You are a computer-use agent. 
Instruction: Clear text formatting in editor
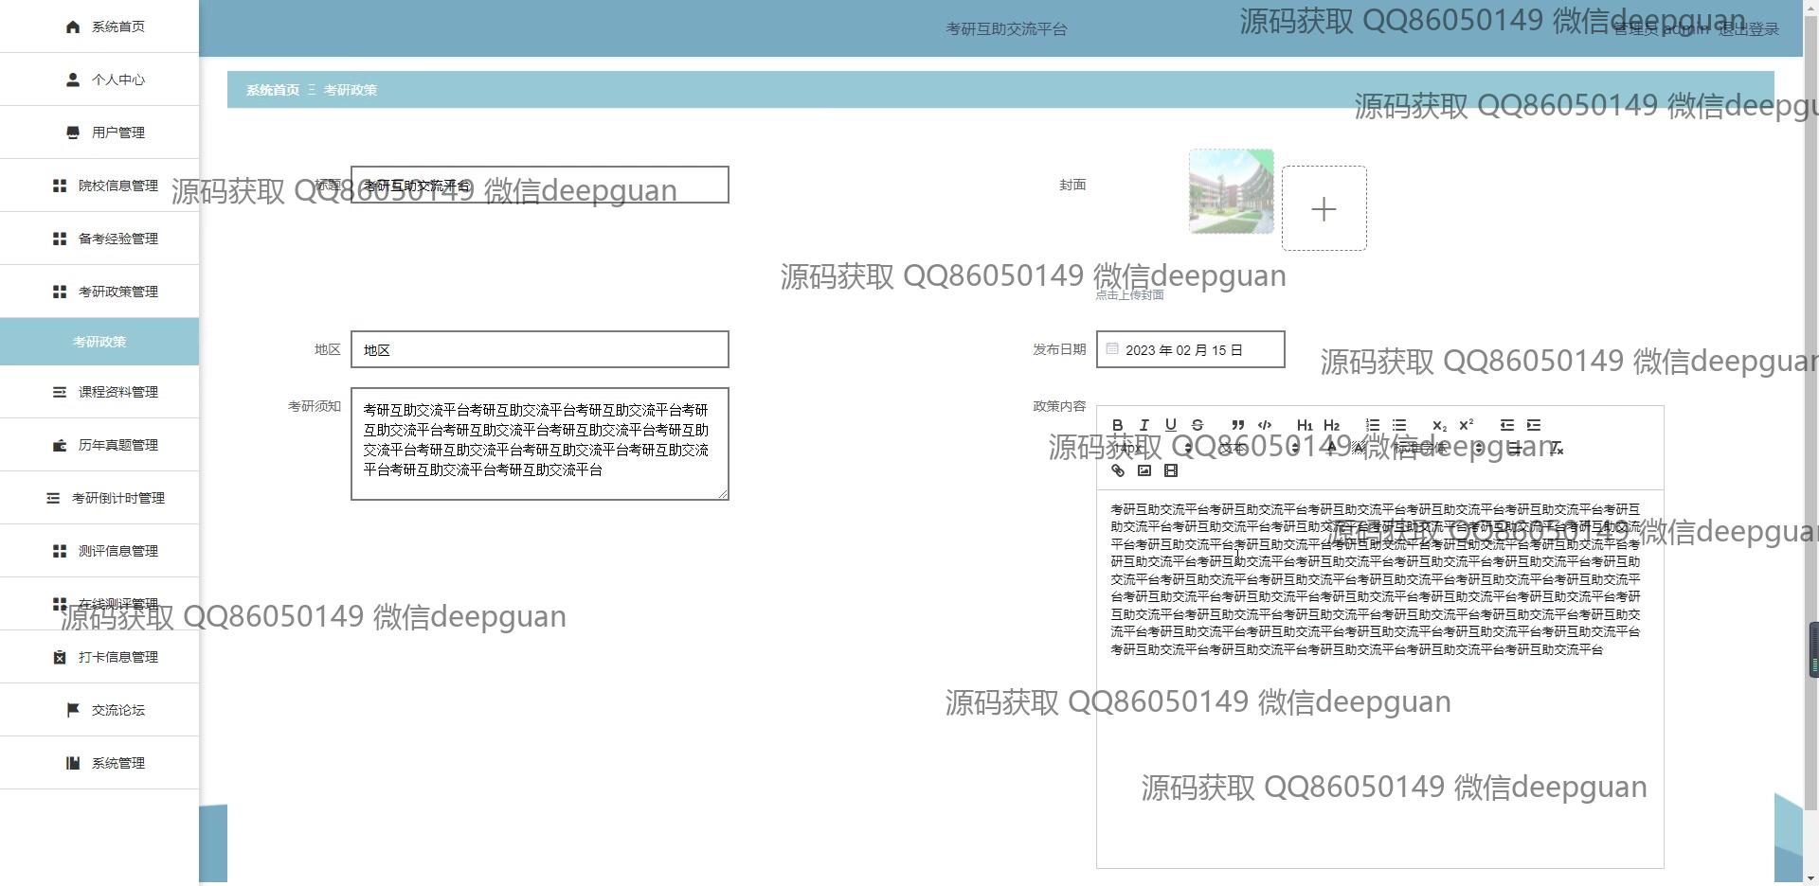1556,449
